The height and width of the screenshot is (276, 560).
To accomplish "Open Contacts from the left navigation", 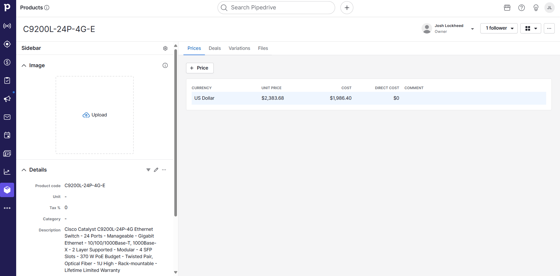I will pos(7,153).
